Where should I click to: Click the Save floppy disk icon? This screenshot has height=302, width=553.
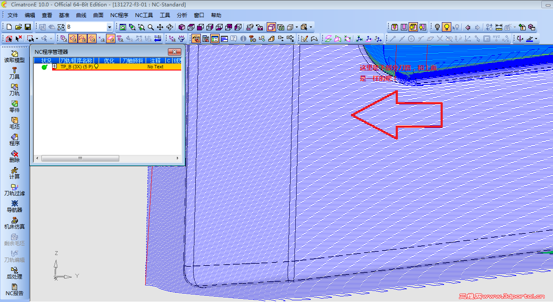(x=28, y=27)
